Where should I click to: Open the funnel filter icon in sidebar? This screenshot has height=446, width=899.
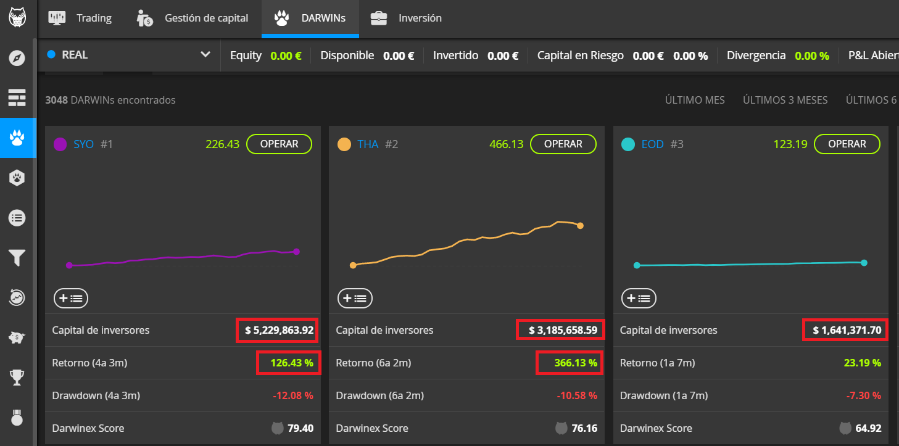[x=17, y=258]
